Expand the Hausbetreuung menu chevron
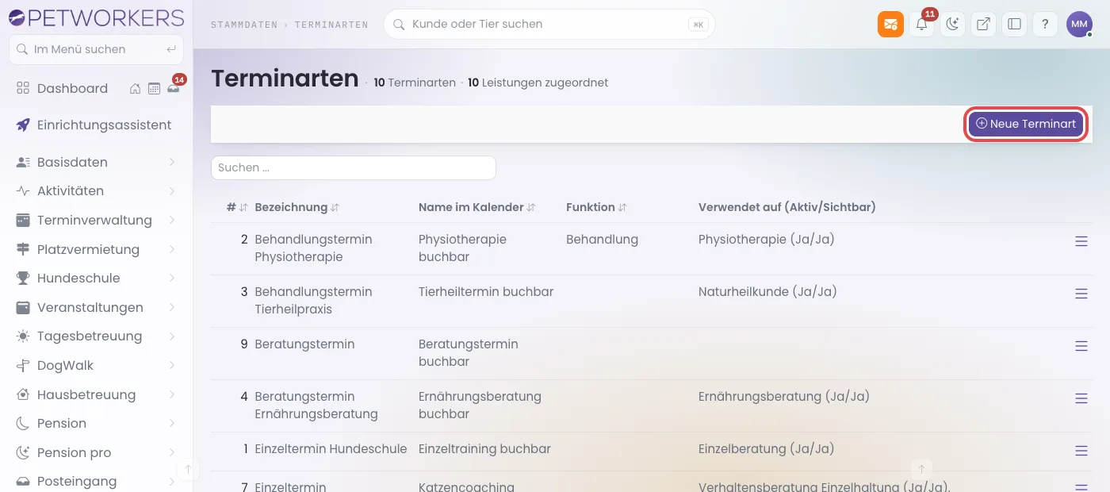 click(x=172, y=394)
